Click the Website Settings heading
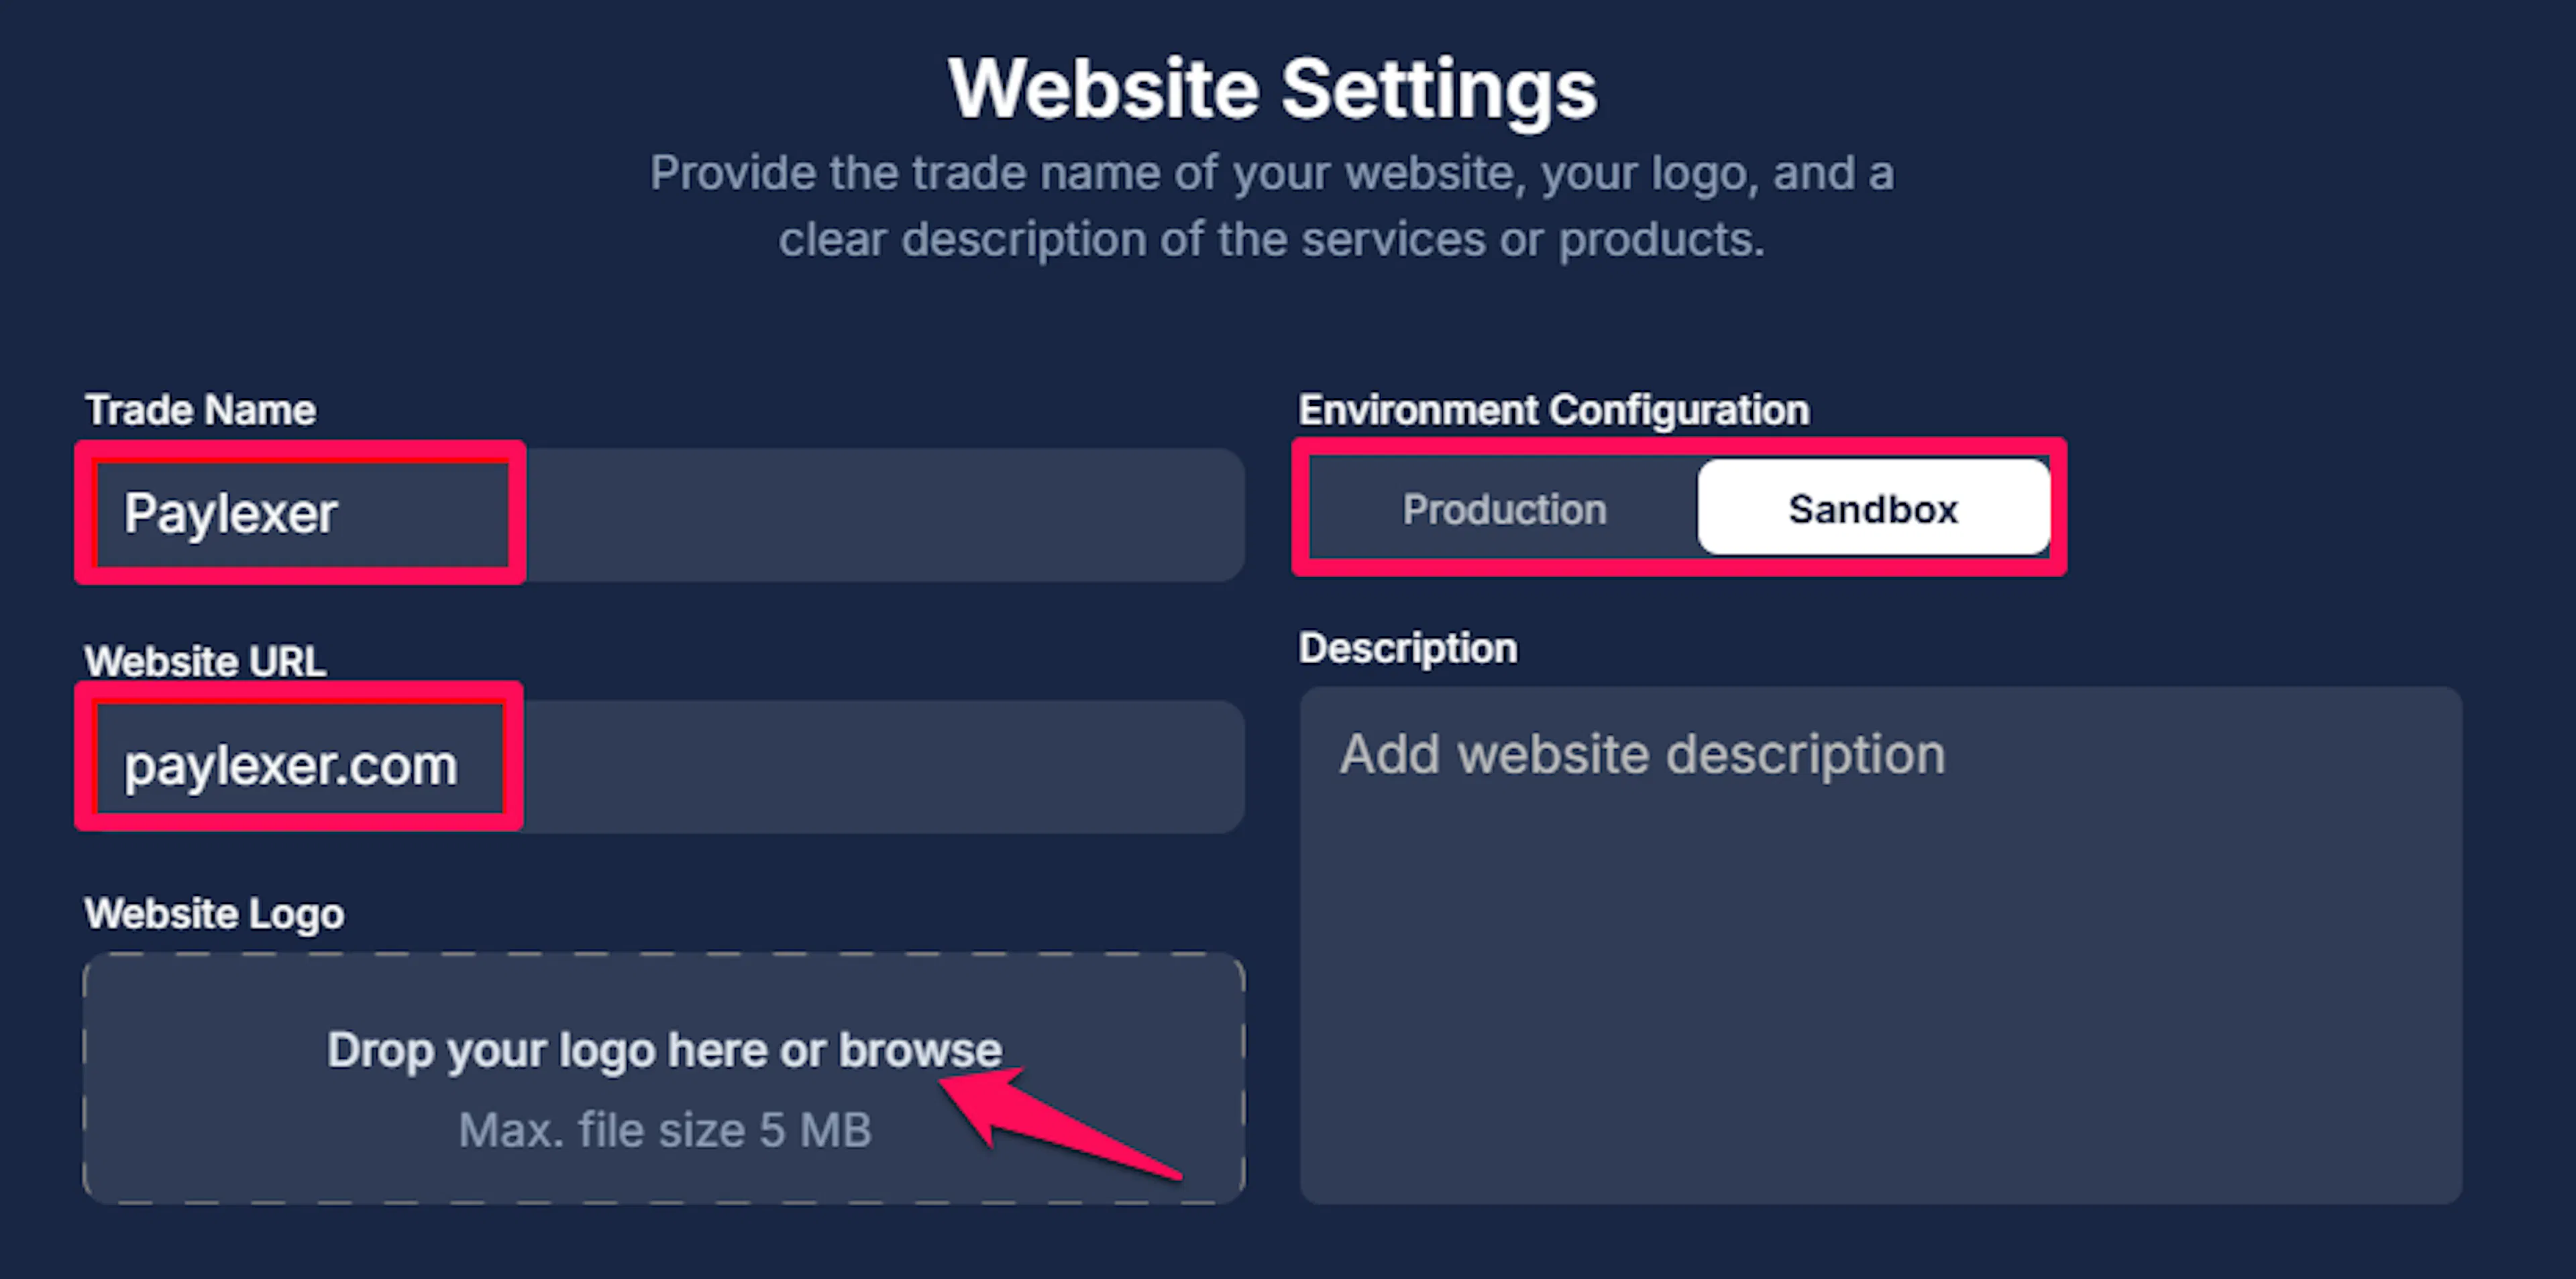2576x1279 pixels. point(1272,89)
